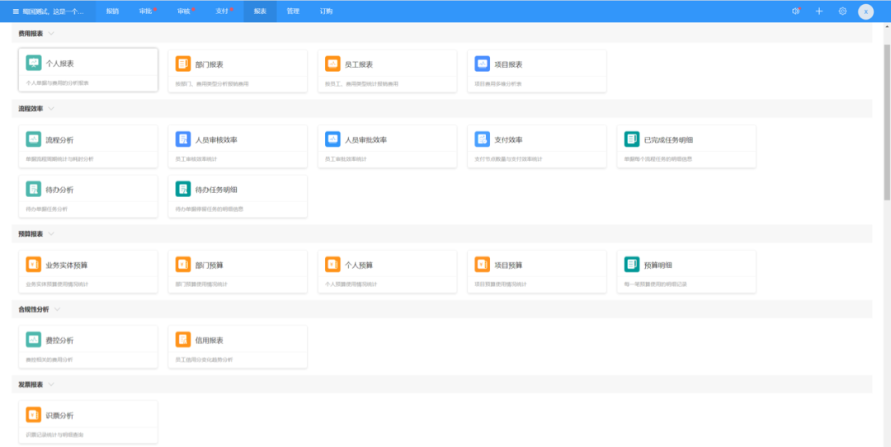Viewport: 891px width, 447px height.
Task: Click the 项目预算 orange icon
Action: 483,265
